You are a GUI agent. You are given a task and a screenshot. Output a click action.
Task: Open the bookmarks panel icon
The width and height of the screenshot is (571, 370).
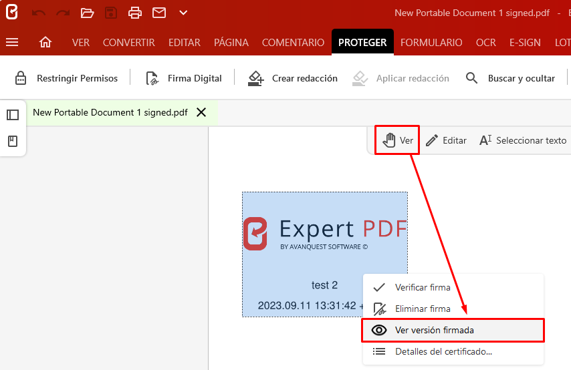click(13, 141)
